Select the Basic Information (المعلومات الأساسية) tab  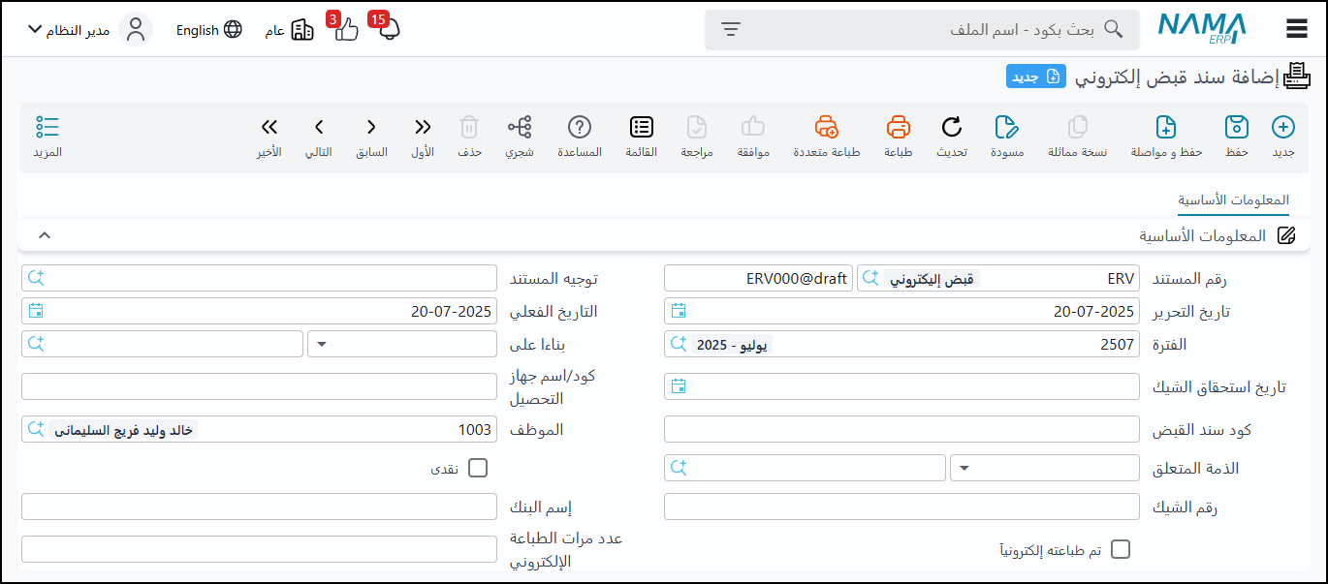[x=1233, y=200]
